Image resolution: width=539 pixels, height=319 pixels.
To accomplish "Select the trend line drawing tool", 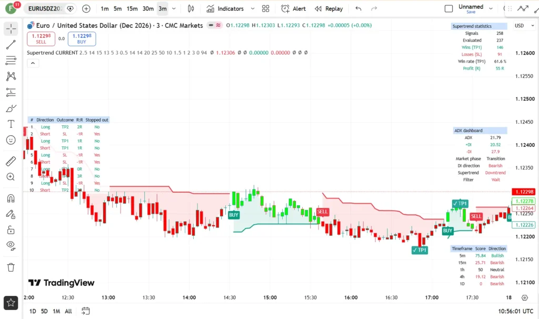I will pos(11,45).
